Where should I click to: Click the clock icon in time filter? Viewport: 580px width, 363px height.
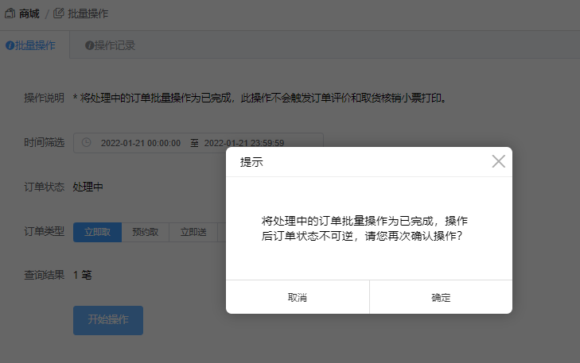[x=86, y=142]
